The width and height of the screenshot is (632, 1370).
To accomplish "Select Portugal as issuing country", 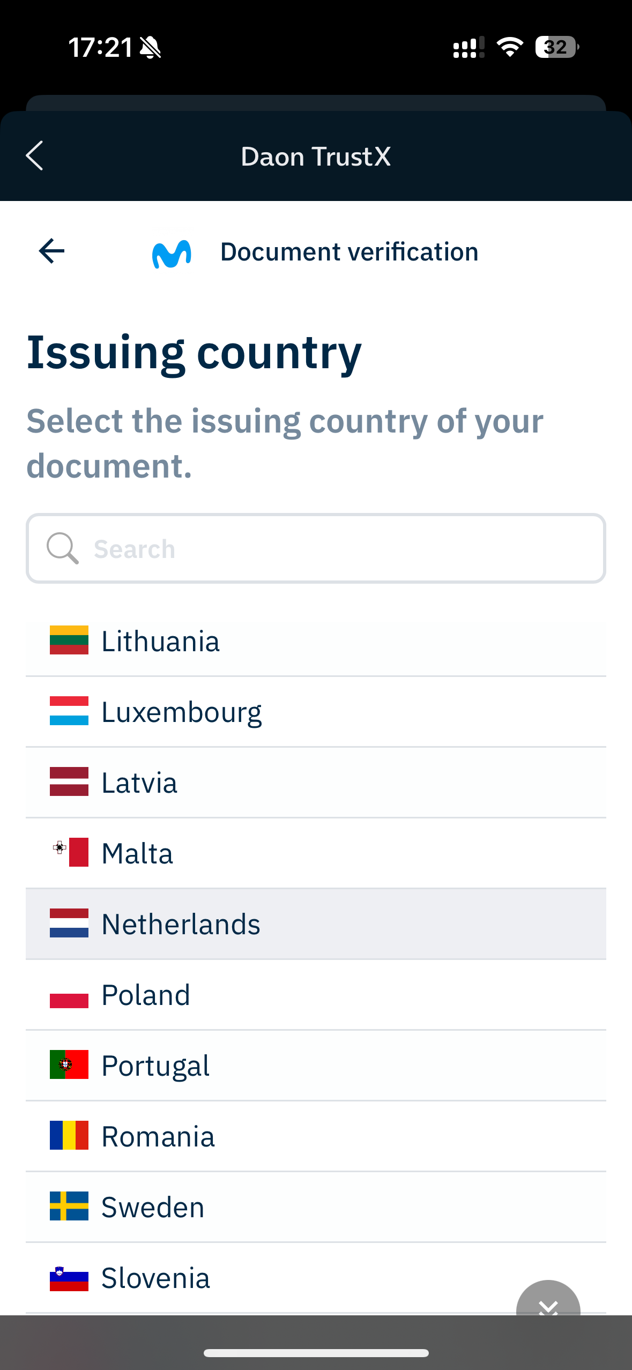I will click(316, 1066).
